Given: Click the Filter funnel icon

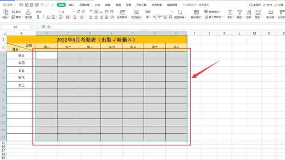Looking at the screenshot, I should click(x=240, y=12).
